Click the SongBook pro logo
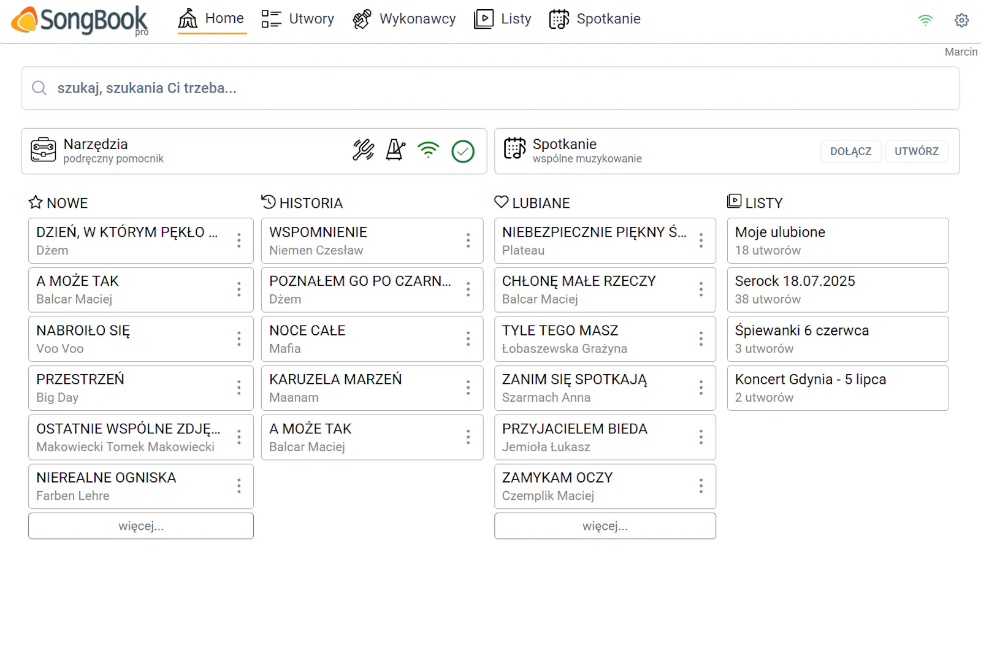 (x=80, y=20)
